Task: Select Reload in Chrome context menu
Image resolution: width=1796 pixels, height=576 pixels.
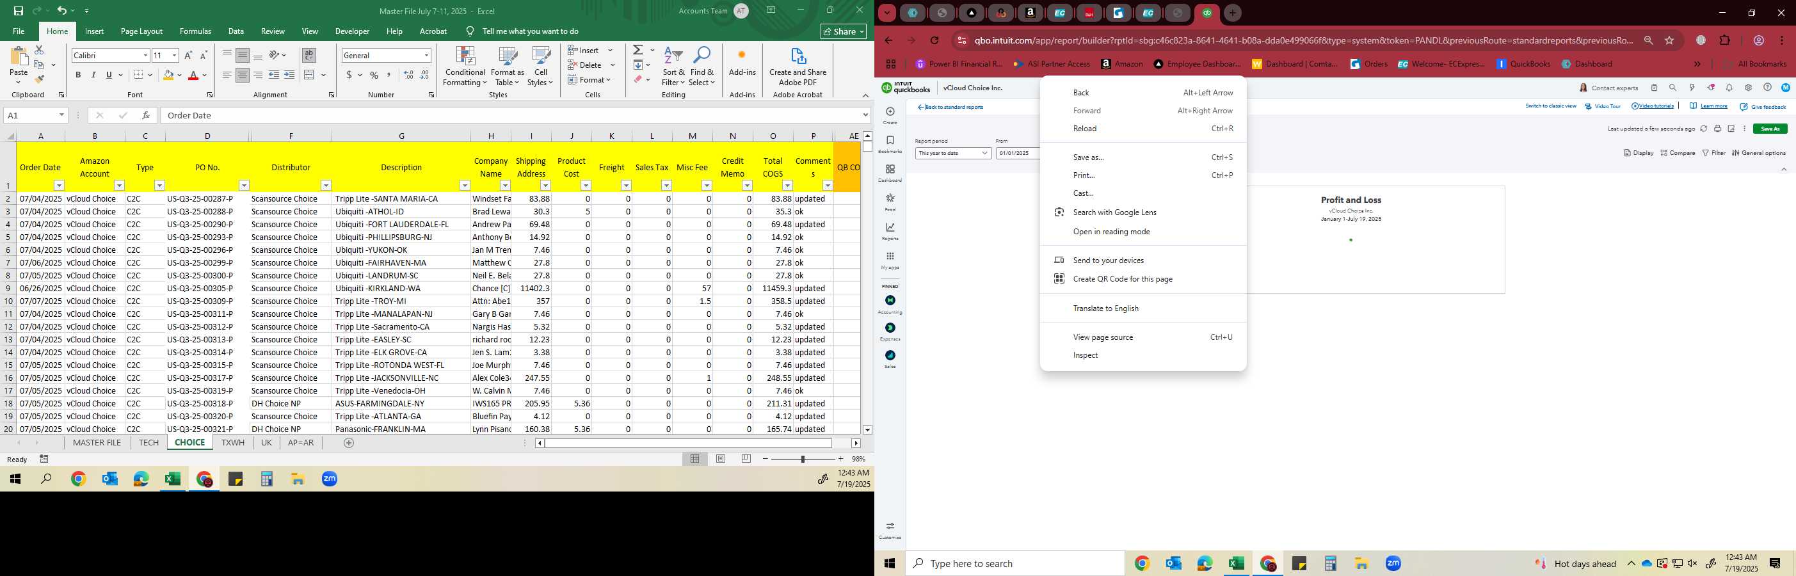Action: click(x=1143, y=128)
